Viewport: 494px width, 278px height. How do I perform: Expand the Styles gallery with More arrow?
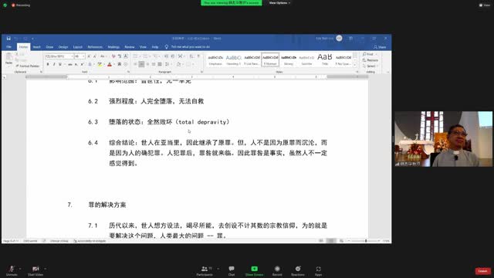[355, 65]
